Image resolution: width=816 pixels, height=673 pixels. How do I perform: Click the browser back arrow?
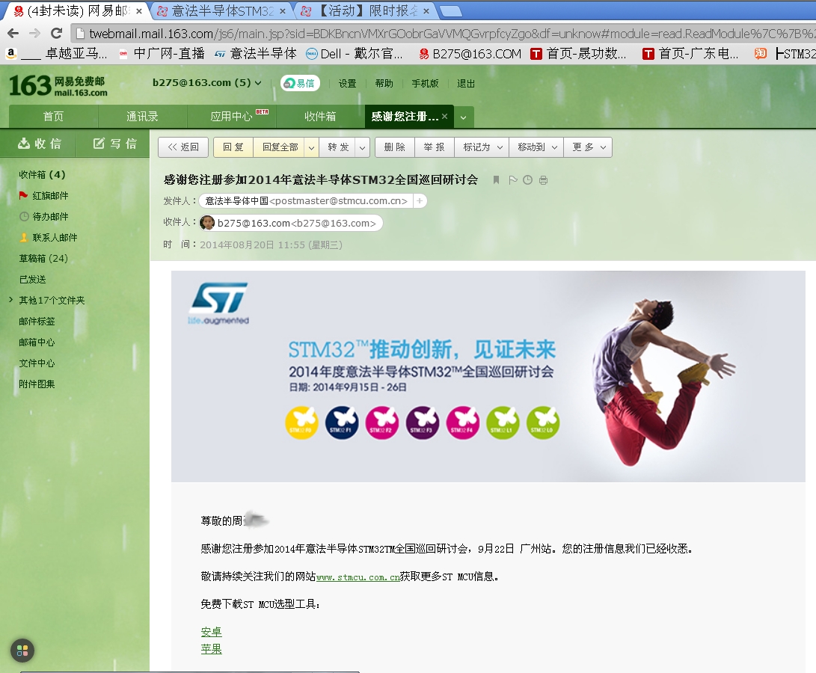[13, 34]
